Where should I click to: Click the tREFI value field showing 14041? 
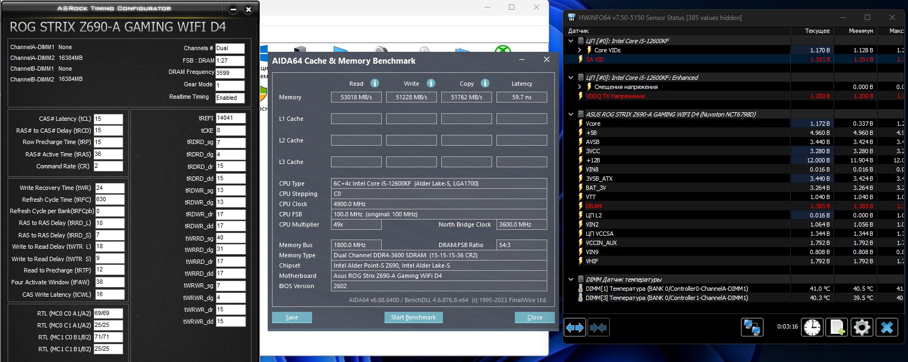click(x=230, y=118)
